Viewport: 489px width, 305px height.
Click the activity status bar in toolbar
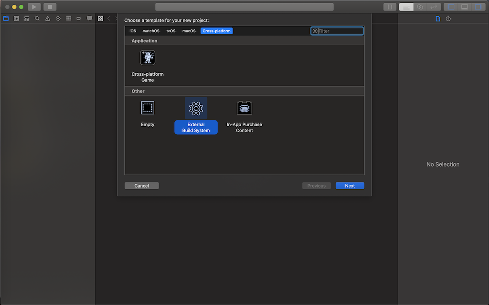point(244,7)
